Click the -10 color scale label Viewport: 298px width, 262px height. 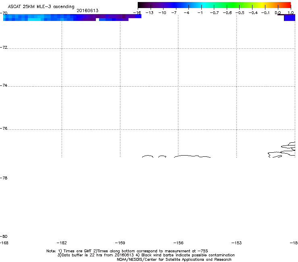tap(162, 13)
